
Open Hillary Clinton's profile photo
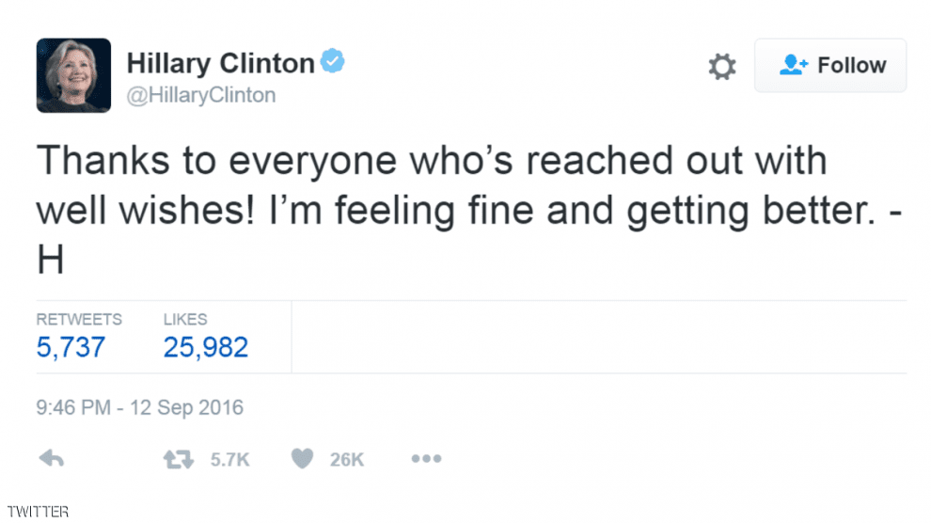[73, 75]
